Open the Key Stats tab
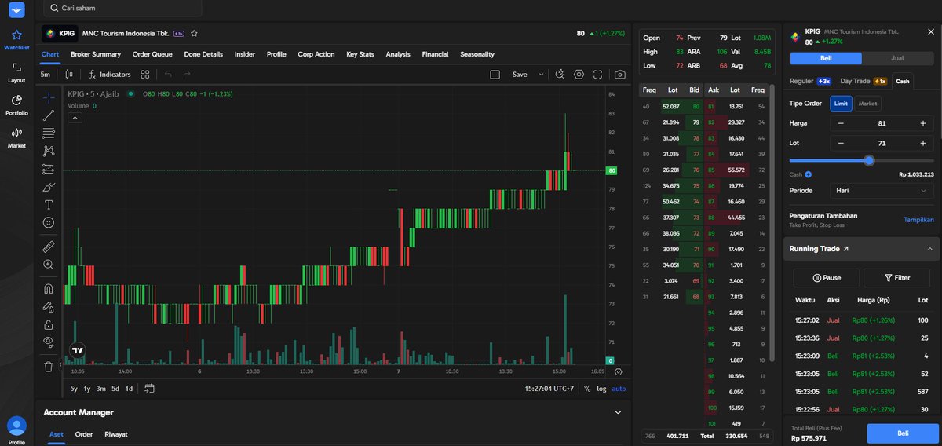This screenshot has height=446, width=942. [360, 54]
